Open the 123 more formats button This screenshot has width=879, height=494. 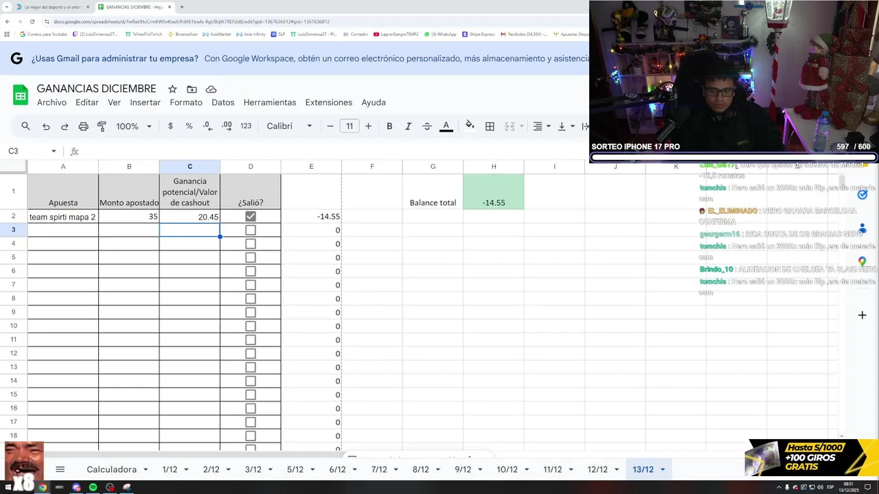click(246, 126)
